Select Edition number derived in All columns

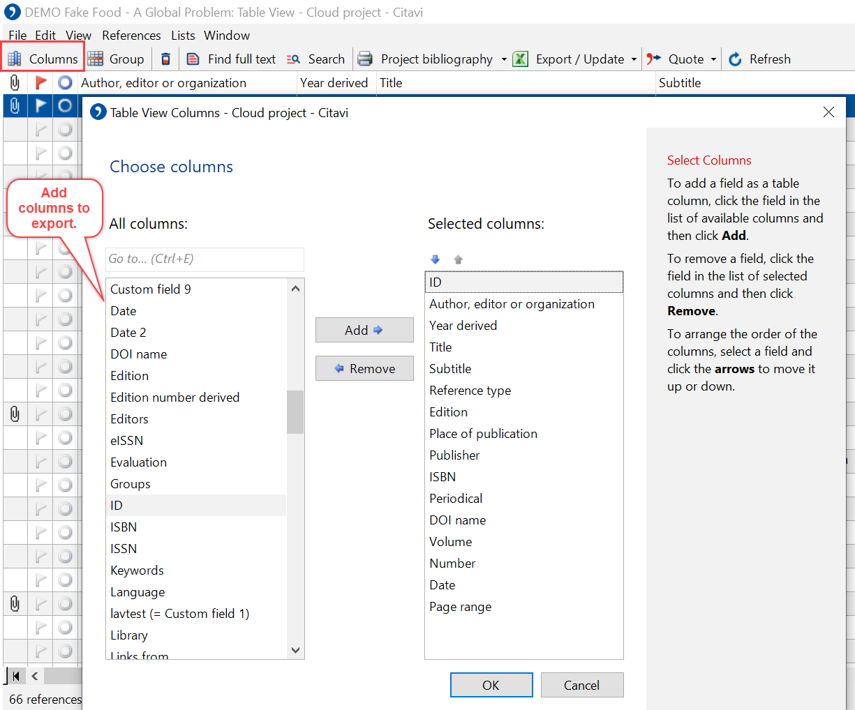[x=196, y=398]
